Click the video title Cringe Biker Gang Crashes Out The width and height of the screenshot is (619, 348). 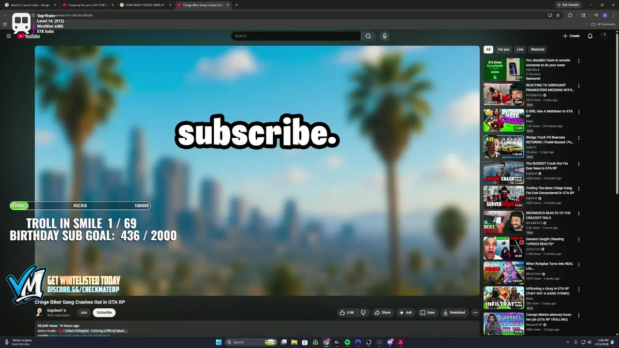point(80,302)
